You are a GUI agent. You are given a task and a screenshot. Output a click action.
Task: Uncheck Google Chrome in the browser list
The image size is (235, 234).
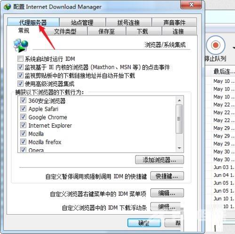coord(23,117)
